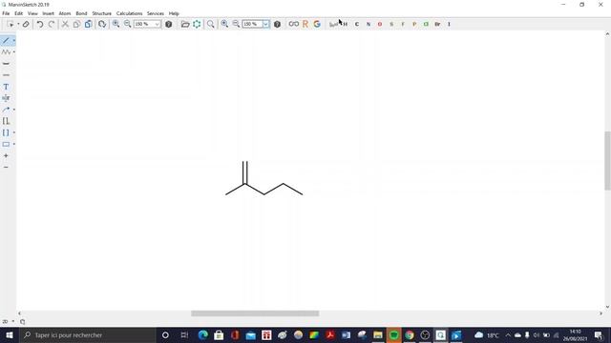Viewport: 611px width, 343px height.
Task: Click Windows search box Taper ici pour rechercher
Action: [88, 334]
